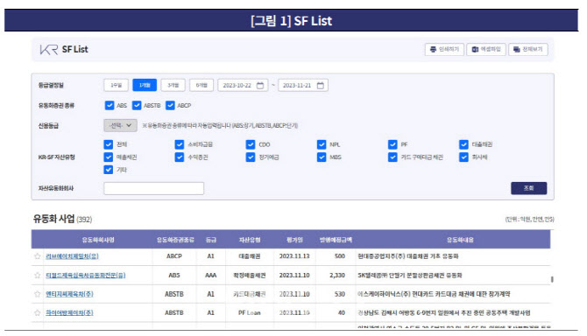
Task: Select the highlighted 1개월 period button
Action: pyautogui.click(x=145, y=85)
